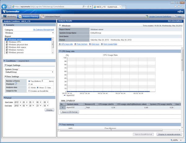This screenshot has height=143, width=186.
Task: Open the zoom level dropdown arrow in status bar
Action: pos(181,140)
